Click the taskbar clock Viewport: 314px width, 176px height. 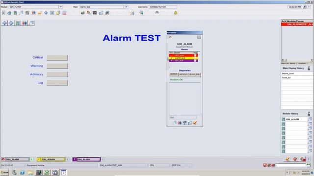coord(306,173)
